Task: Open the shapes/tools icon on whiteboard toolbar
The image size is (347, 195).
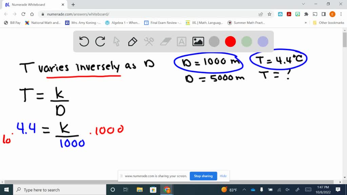Action: (148, 41)
